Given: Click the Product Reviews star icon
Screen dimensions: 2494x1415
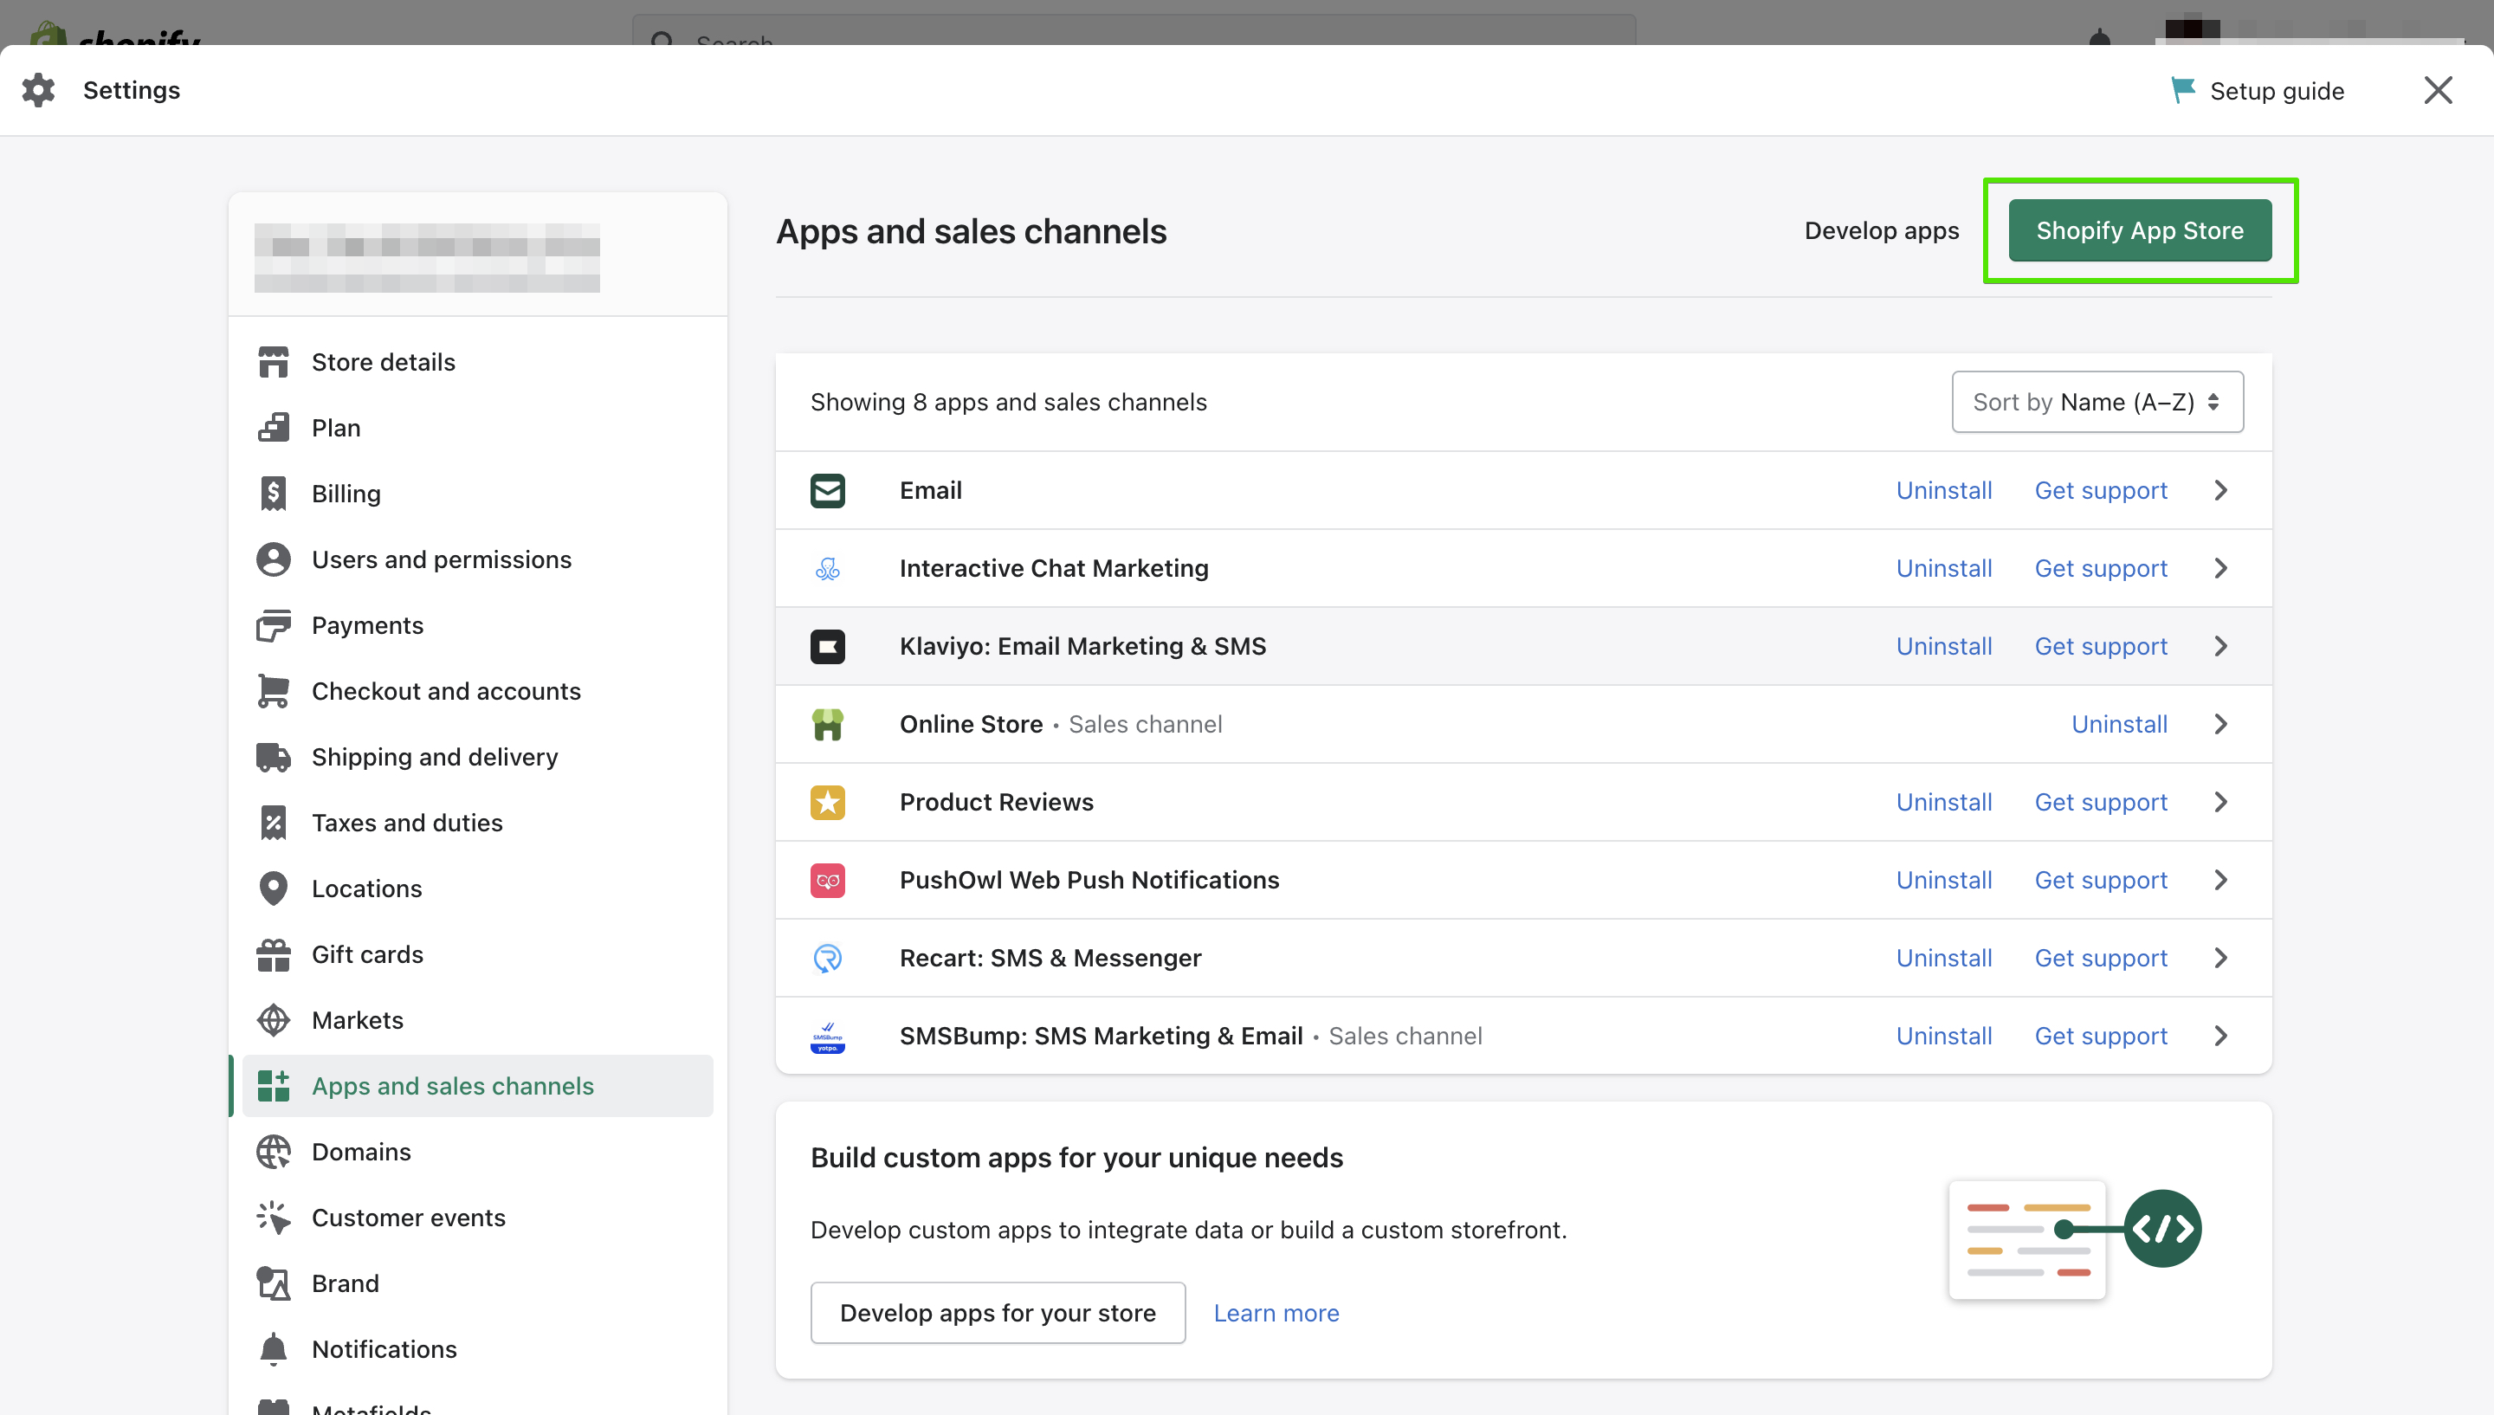Looking at the screenshot, I should click(x=828, y=802).
